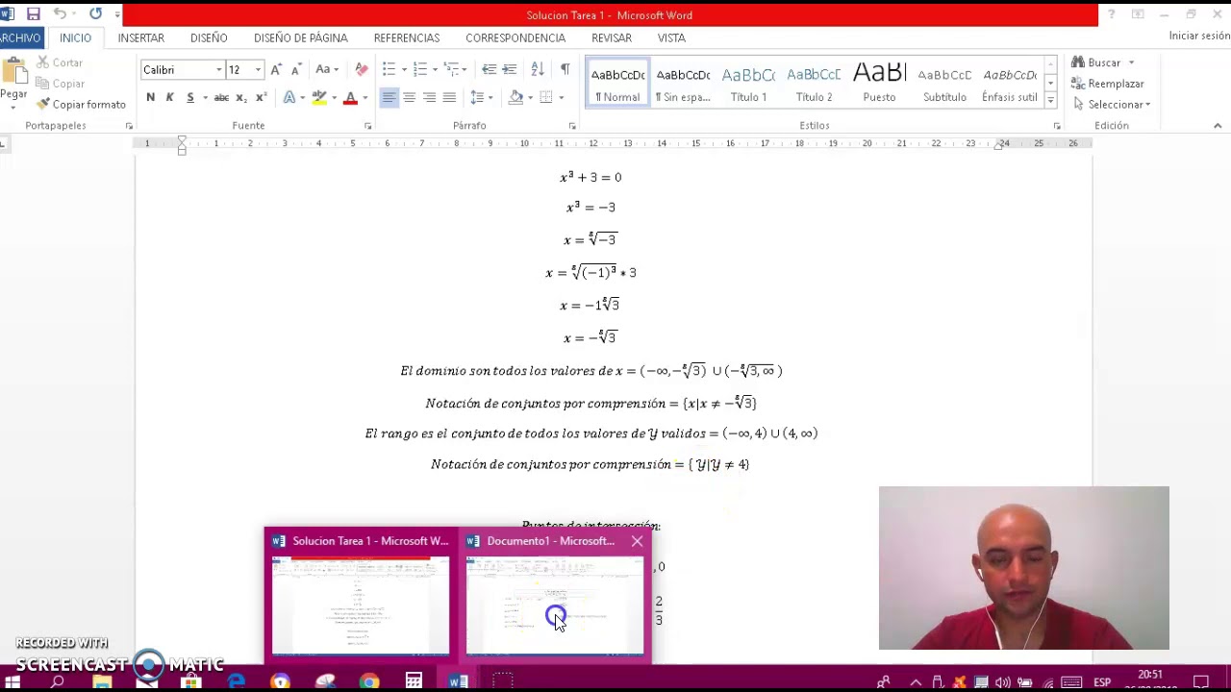The width and height of the screenshot is (1231, 692).
Task: Click the numbered list icon
Action: click(419, 69)
